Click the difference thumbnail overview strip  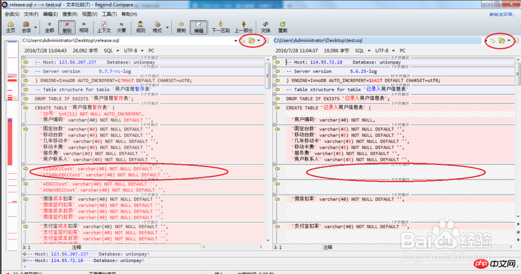point(12,146)
